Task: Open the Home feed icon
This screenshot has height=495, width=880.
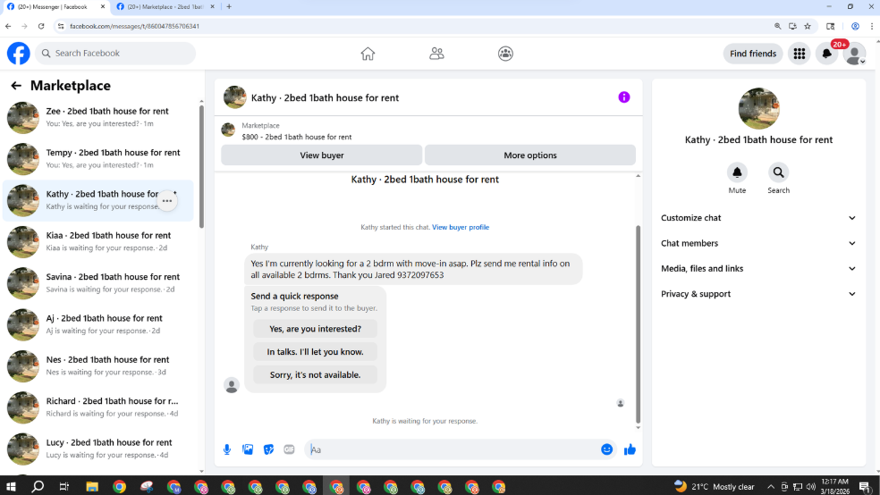Action: (368, 54)
